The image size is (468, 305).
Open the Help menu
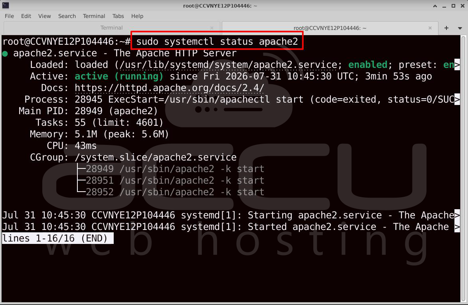click(137, 16)
